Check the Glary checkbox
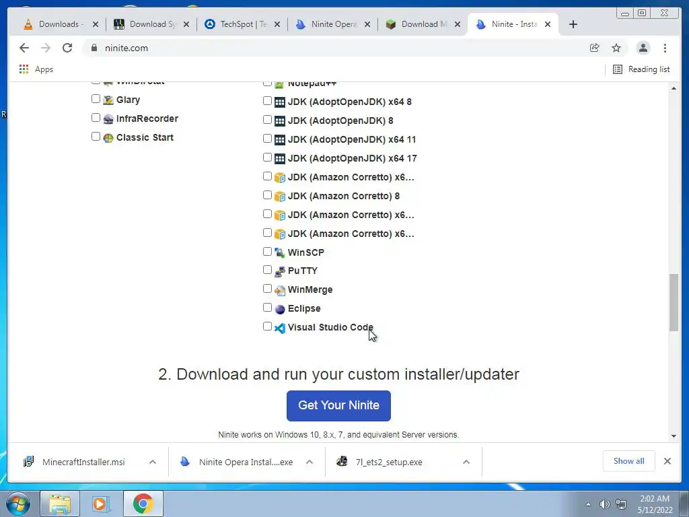 pos(96,98)
